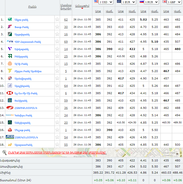Click the Yerevan map thumbnail banner
Viewport: 183px width, 184px height.
(91, 153)
